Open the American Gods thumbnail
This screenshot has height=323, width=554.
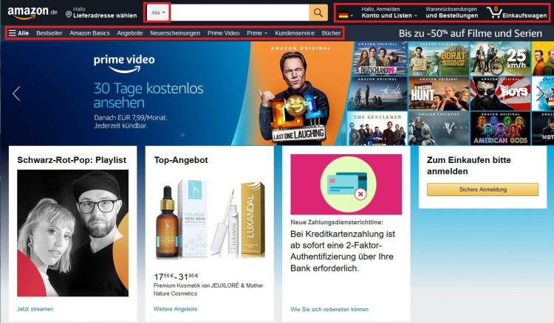[x=500, y=128]
